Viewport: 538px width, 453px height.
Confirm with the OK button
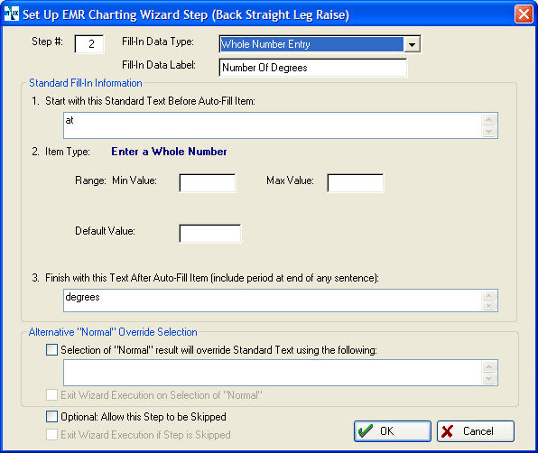pos(392,431)
